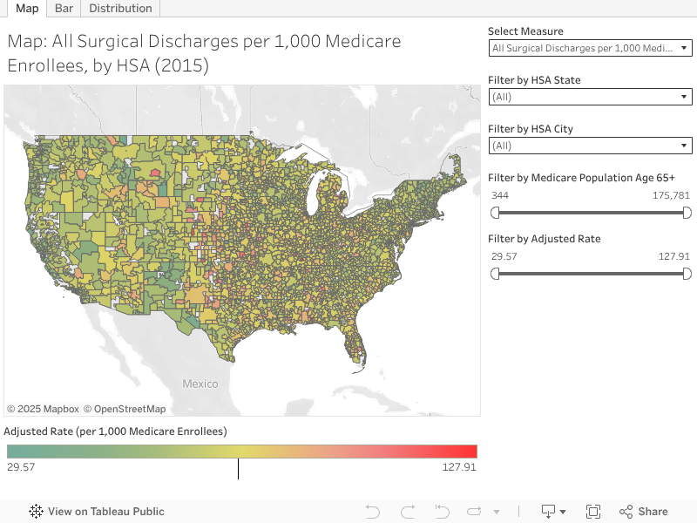The image size is (697, 523).
Task: Open the View on Tableau Public link
Action: (x=105, y=512)
